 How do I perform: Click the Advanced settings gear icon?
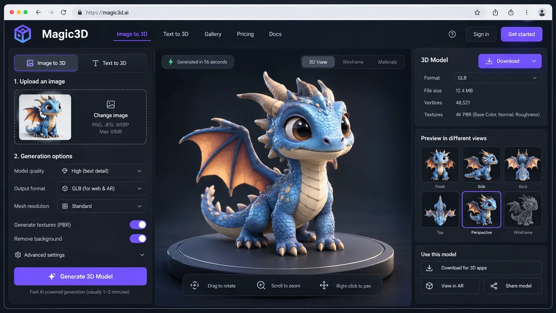18,255
